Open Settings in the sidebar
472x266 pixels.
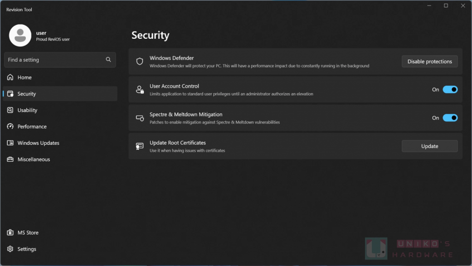pyautogui.click(x=60, y=249)
